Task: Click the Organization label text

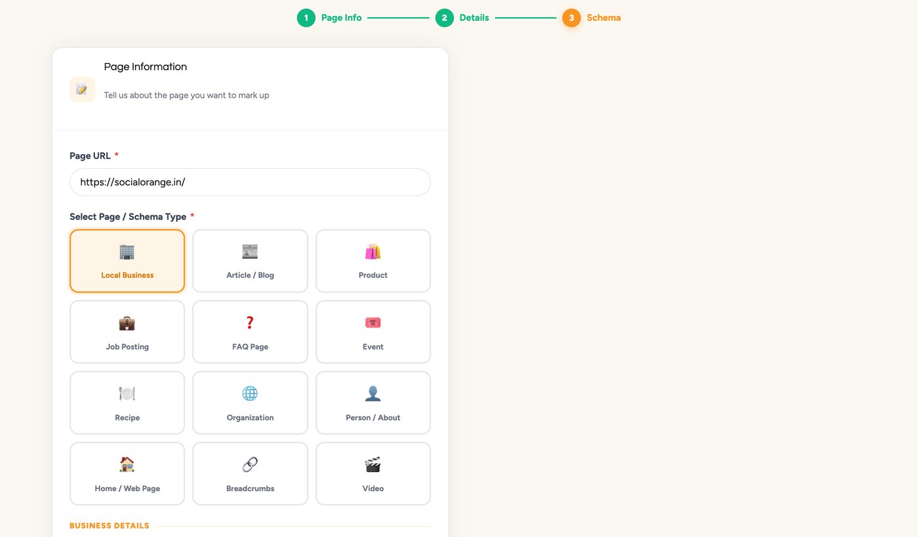Action: coord(250,418)
